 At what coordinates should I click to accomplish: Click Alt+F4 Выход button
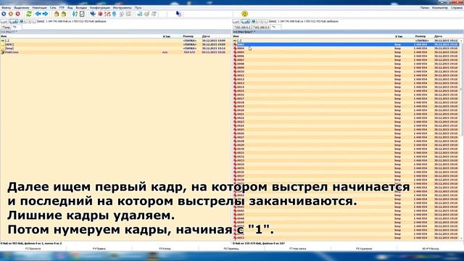pyautogui.click(x=430, y=249)
